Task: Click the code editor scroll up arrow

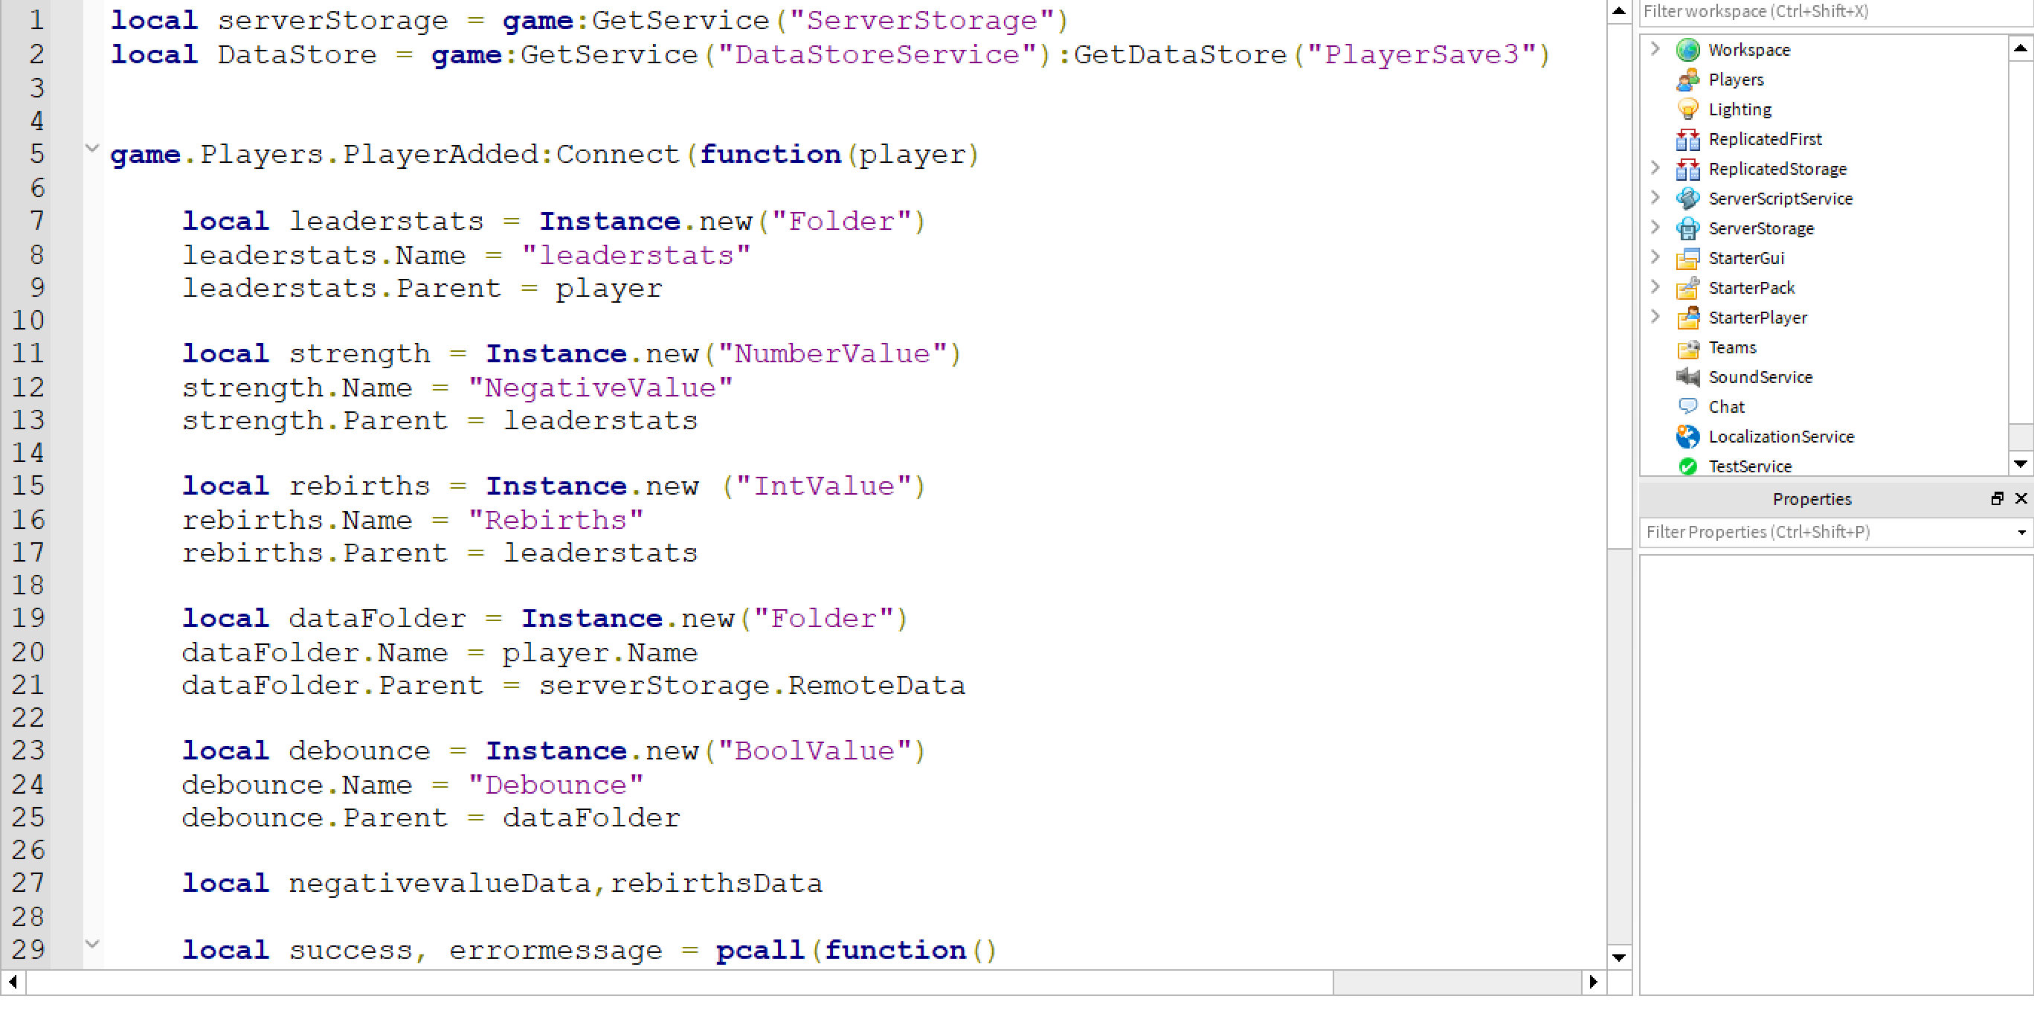Action: click(x=1619, y=11)
